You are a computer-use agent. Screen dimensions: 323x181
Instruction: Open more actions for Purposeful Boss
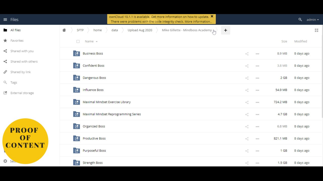[x=257, y=151]
